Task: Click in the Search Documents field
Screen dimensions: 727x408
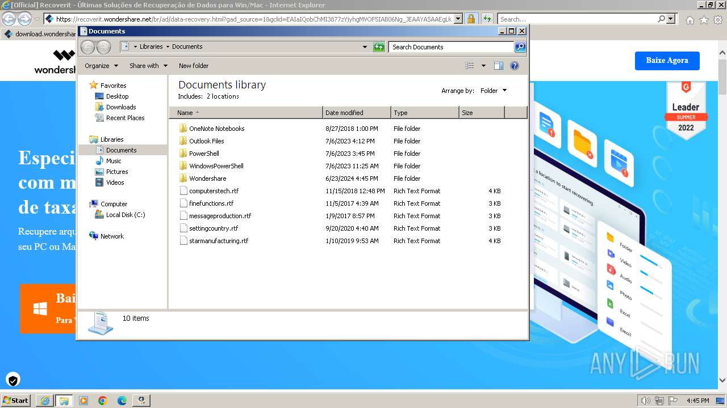Action: click(452, 47)
